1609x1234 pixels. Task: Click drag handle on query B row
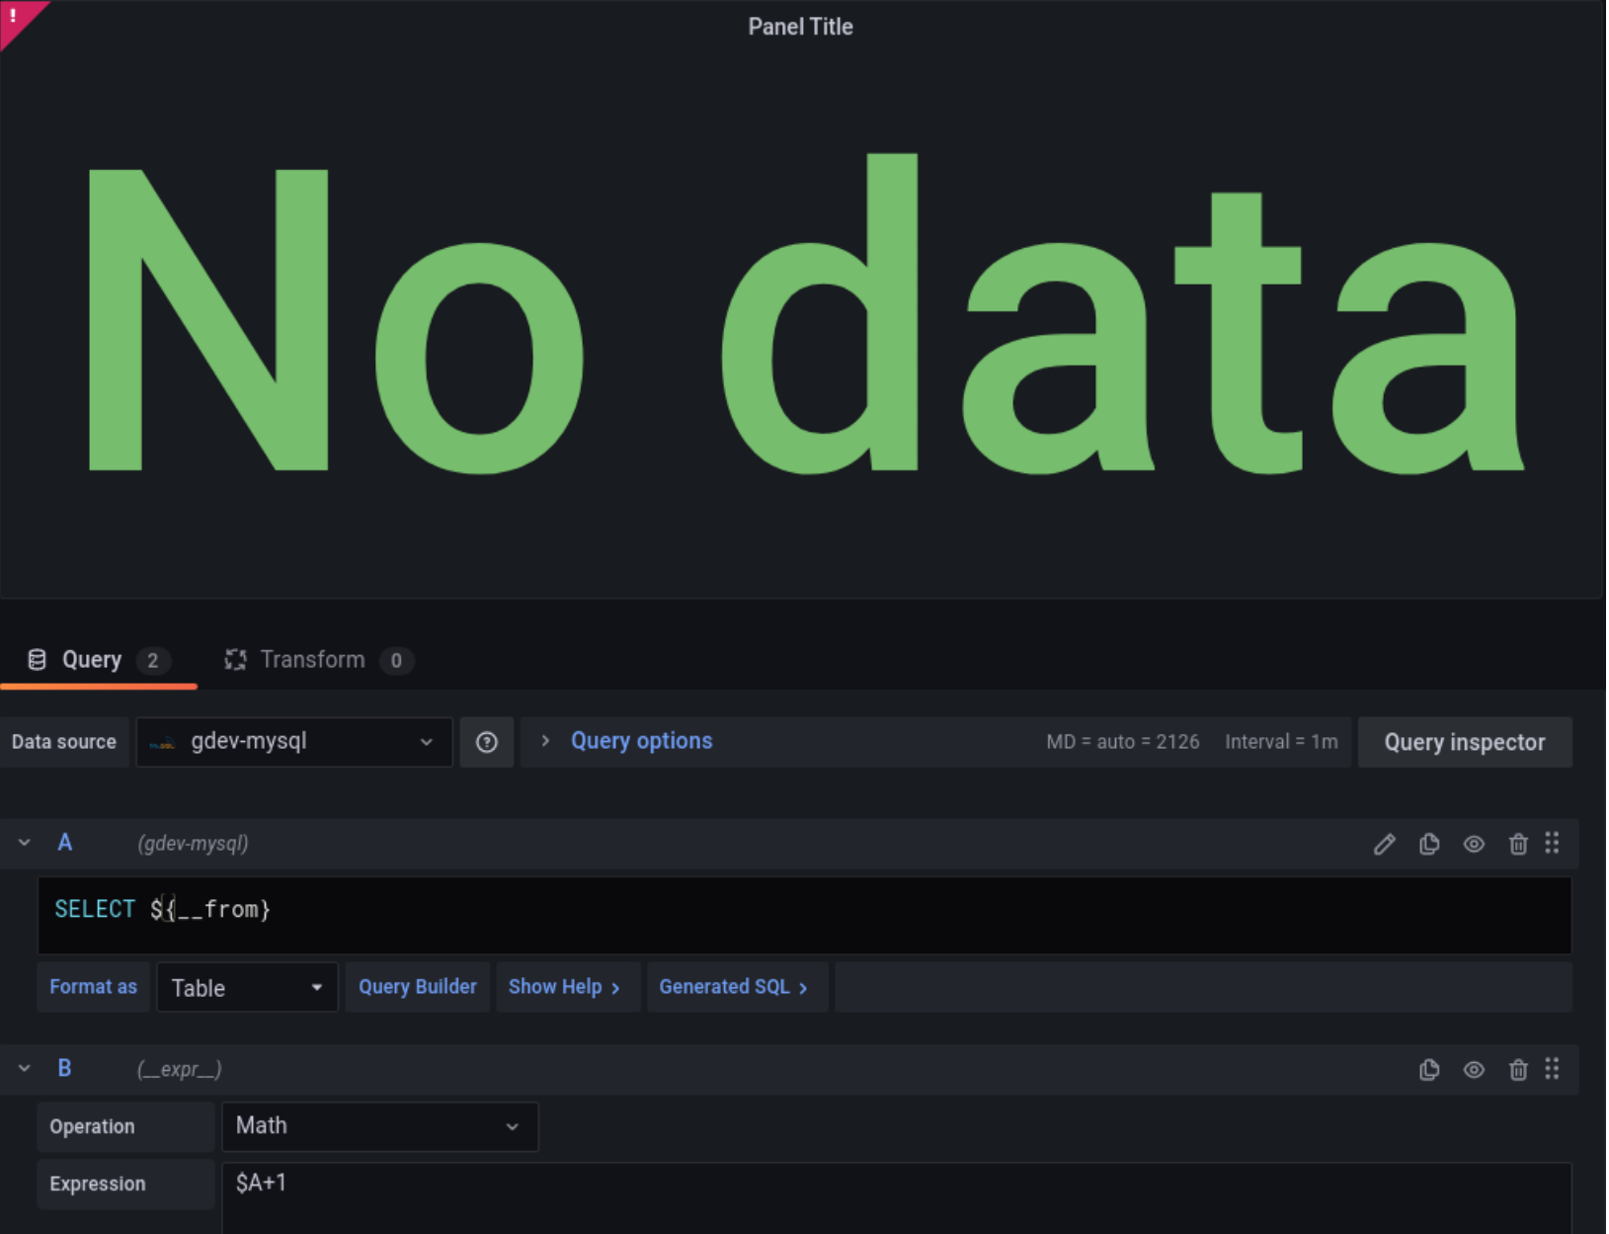pos(1553,1068)
